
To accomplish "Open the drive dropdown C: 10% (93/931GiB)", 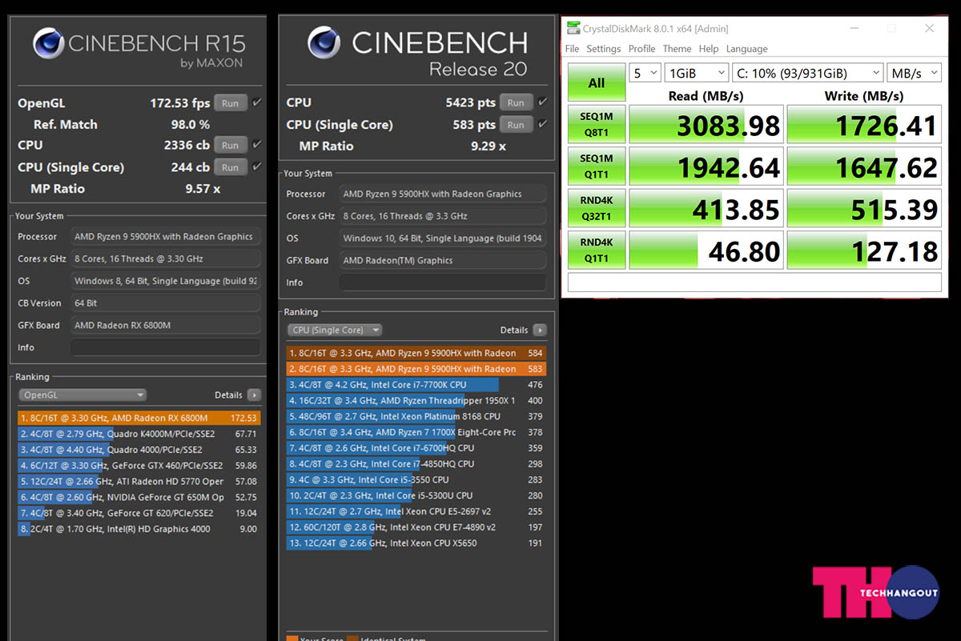I will [x=807, y=73].
